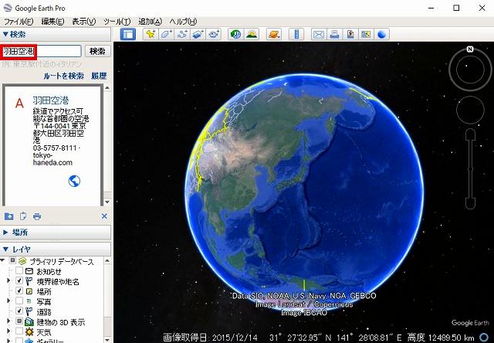Uncheck the 場所 layer checkbox
Screen dimensions: 494x343
click(x=19, y=290)
